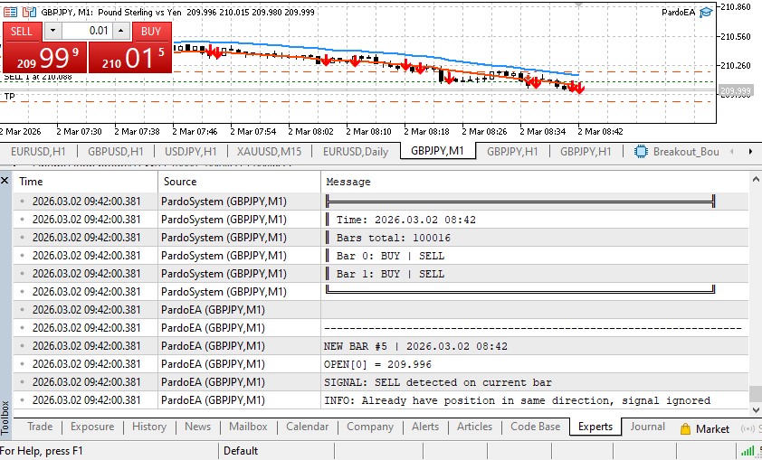Open the Trade tab in Toolbox

click(x=40, y=427)
